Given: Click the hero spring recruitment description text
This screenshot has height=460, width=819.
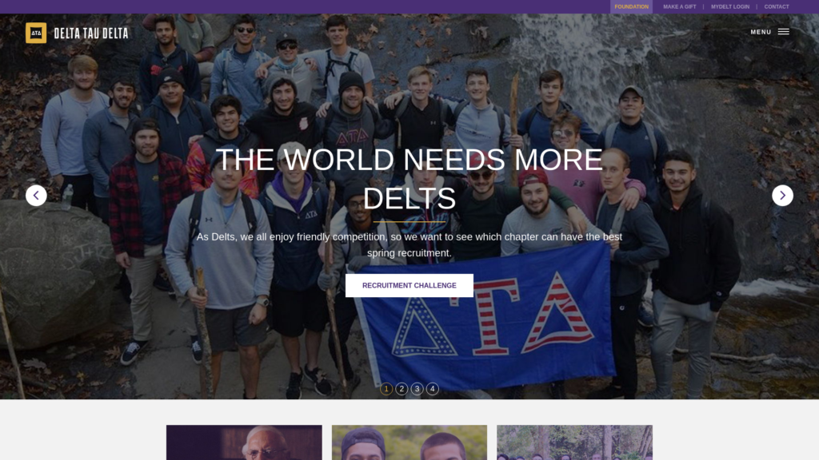Looking at the screenshot, I should 409,244.
